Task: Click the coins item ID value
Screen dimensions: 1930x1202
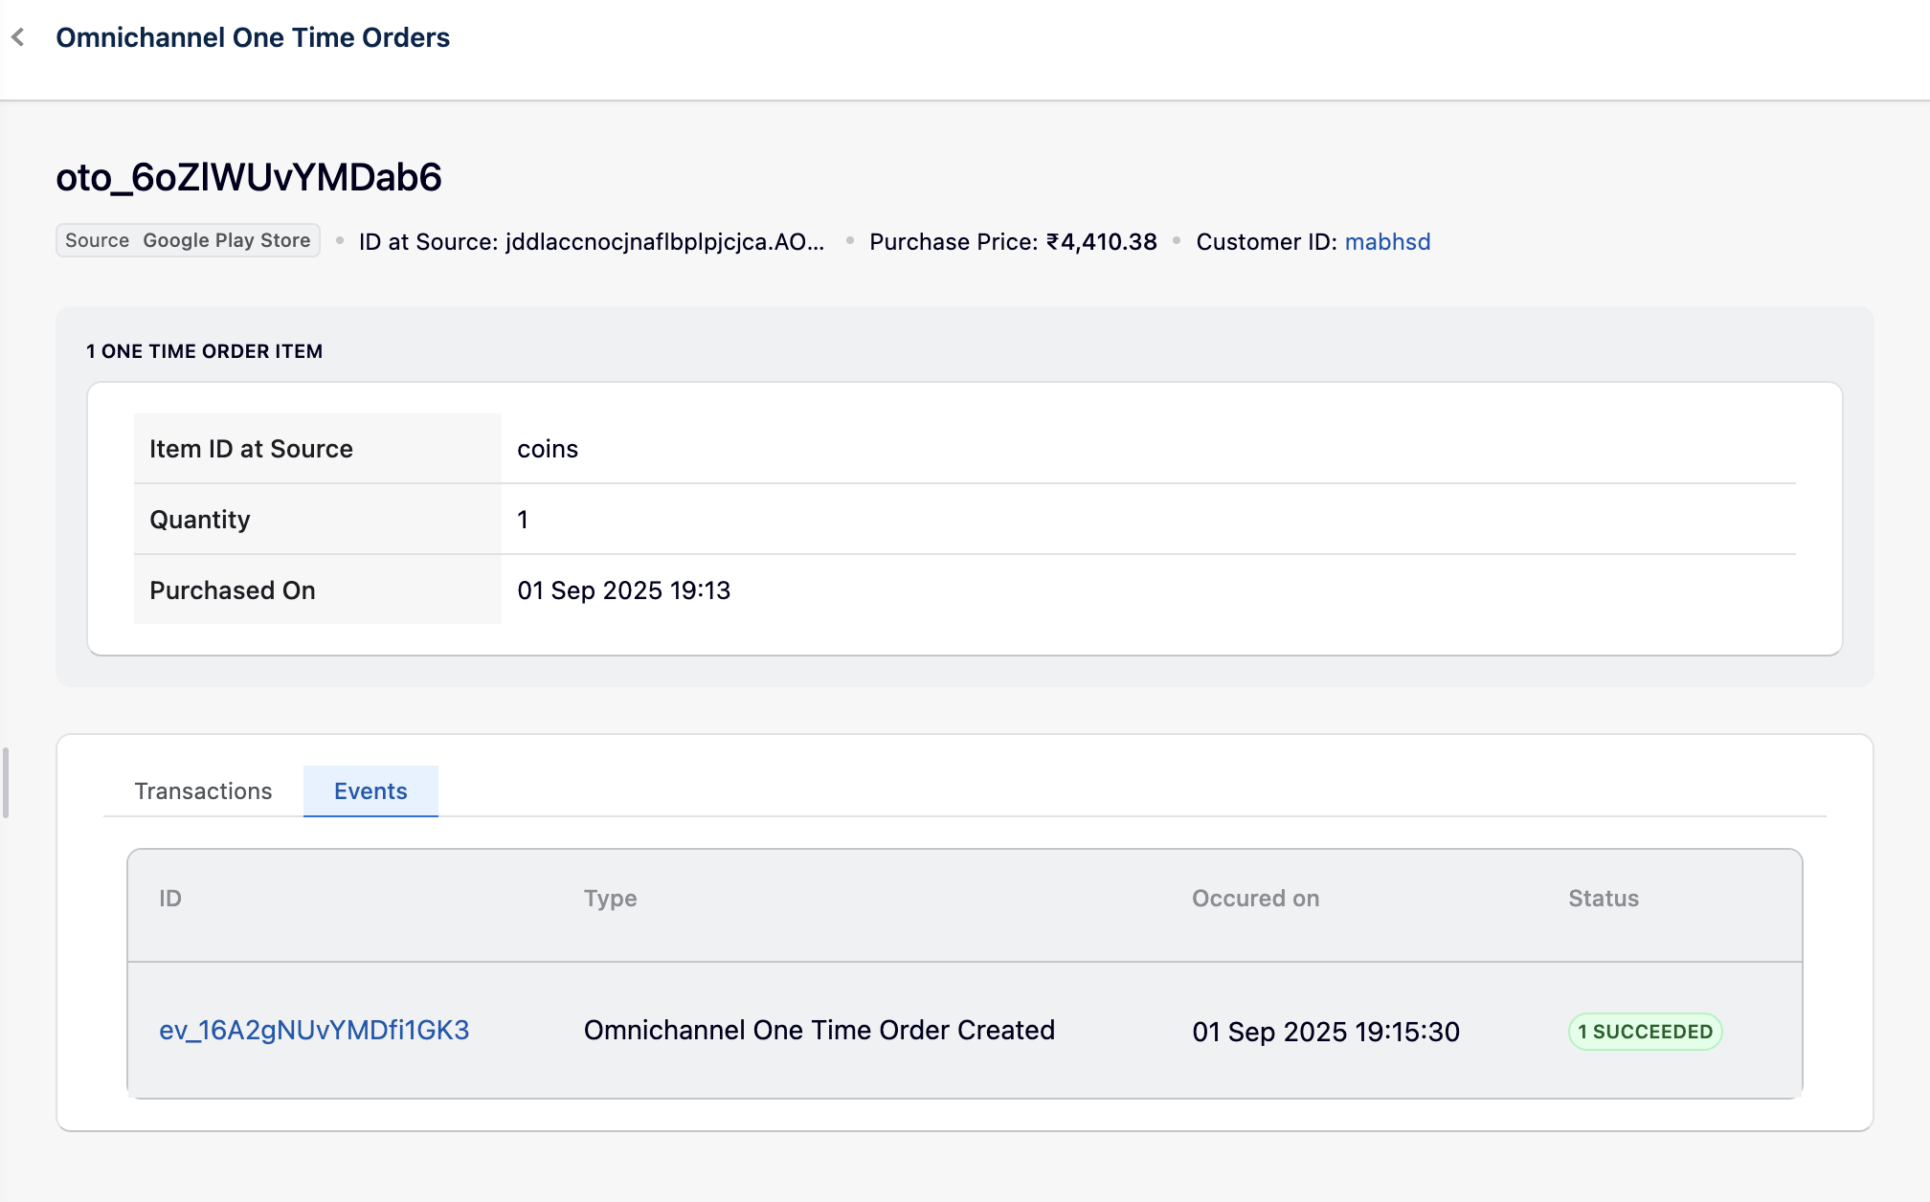Action: click(548, 449)
